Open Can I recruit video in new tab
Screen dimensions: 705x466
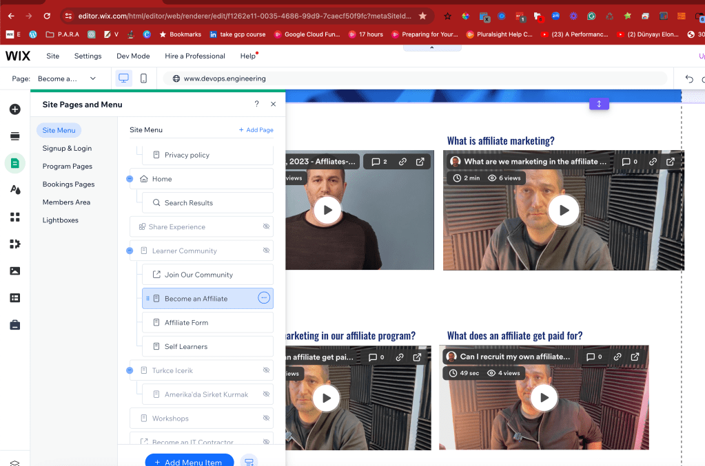coord(635,357)
